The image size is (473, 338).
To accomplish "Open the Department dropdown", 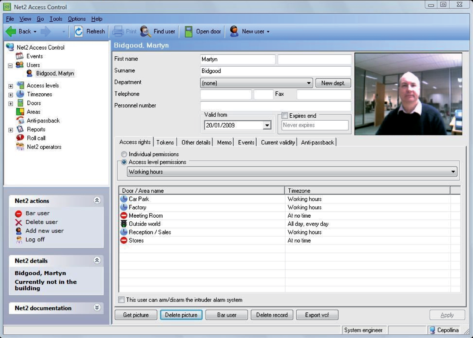I will pyautogui.click(x=309, y=83).
